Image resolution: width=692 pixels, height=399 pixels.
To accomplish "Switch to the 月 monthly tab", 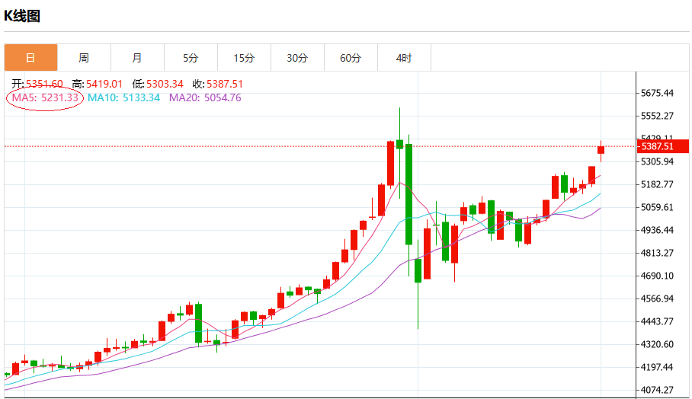I will (x=137, y=58).
